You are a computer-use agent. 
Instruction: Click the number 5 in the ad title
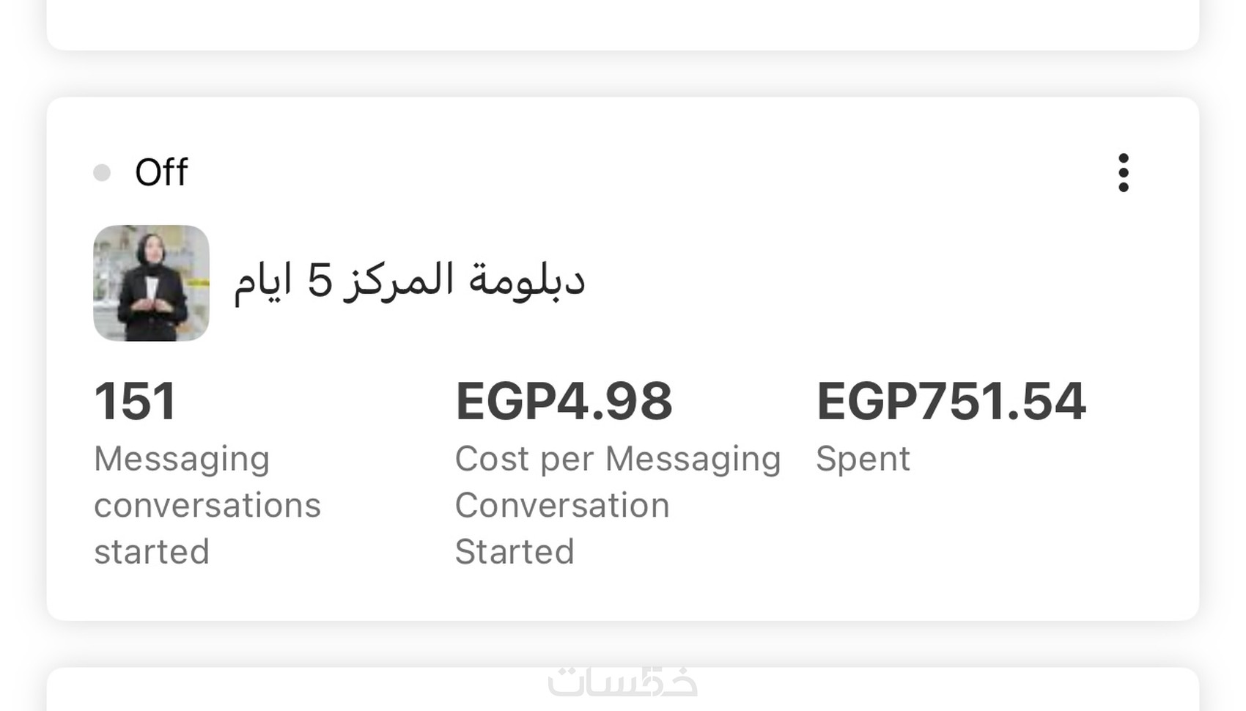(x=320, y=280)
